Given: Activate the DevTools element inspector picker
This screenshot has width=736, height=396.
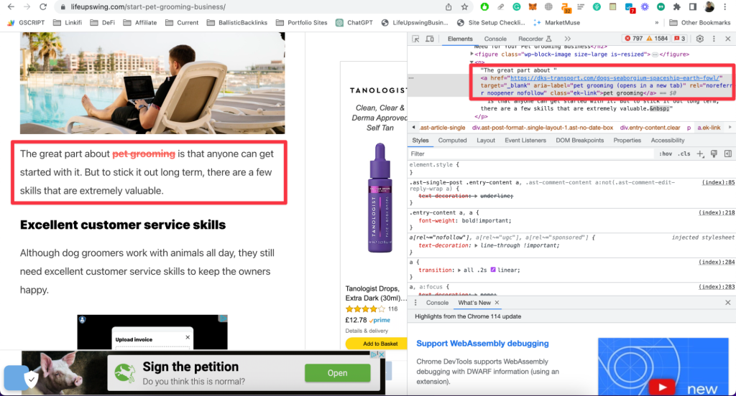Looking at the screenshot, I should pos(416,39).
